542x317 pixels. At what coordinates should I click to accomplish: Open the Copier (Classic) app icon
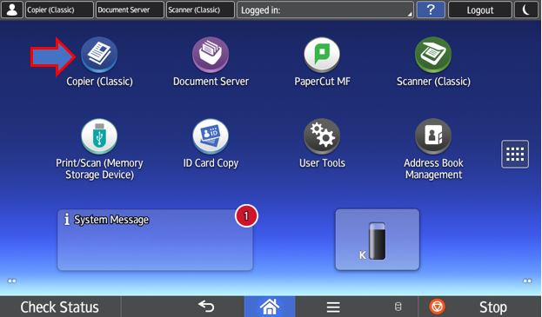pyautogui.click(x=99, y=55)
